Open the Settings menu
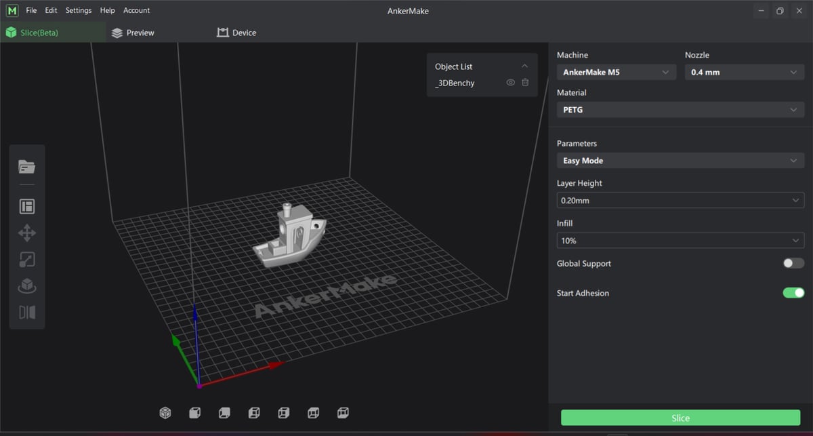Viewport: 813px width, 436px height. [79, 10]
